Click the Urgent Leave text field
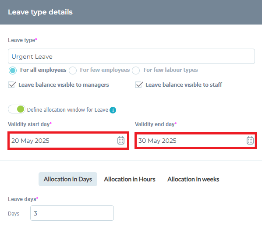The width and height of the screenshot is (262, 226). click(x=131, y=56)
